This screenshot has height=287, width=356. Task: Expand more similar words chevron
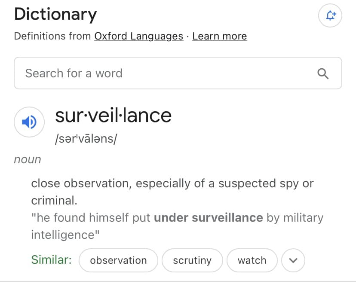point(293,260)
